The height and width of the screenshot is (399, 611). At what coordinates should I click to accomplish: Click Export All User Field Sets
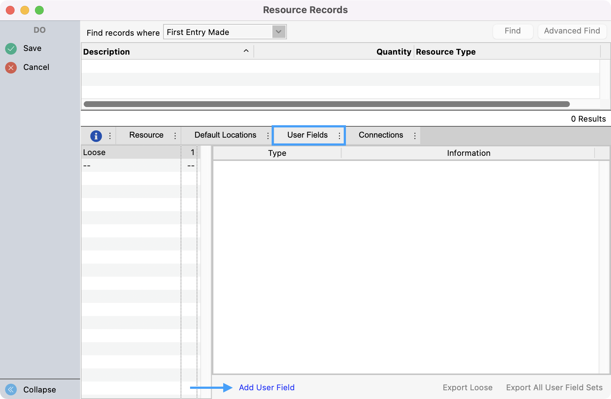point(554,387)
